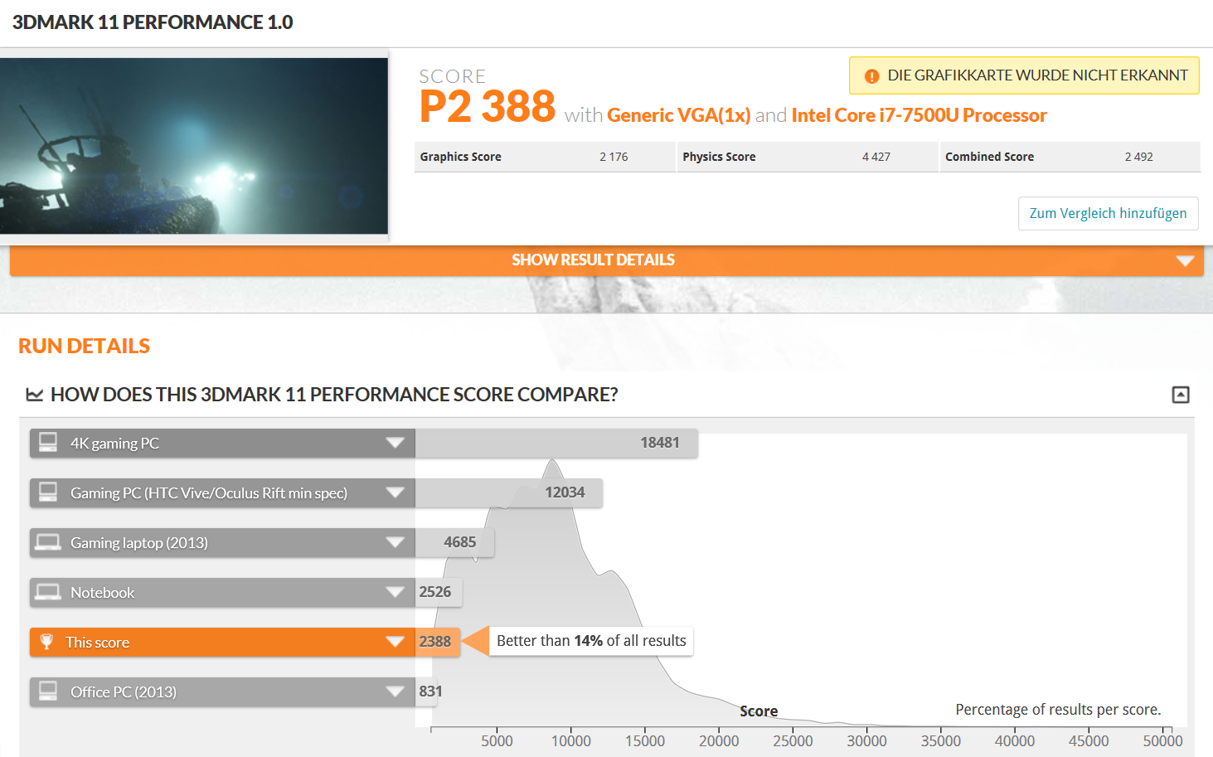Click the Combined Score label
1213x757 pixels.
(989, 157)
